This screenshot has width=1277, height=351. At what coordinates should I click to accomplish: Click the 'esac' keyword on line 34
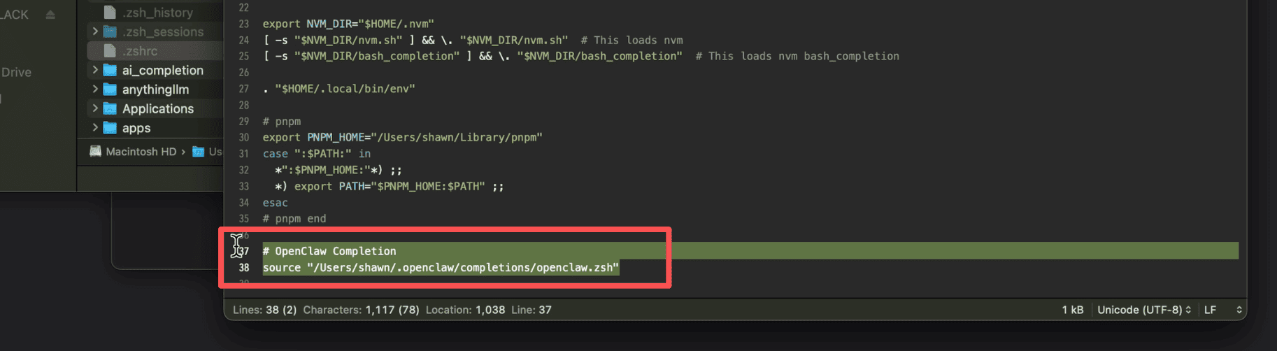click(x=275, y=203)
